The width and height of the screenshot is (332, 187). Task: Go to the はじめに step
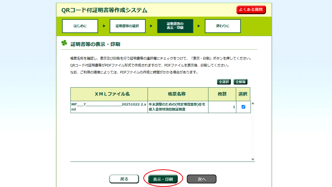click(80, 26)
